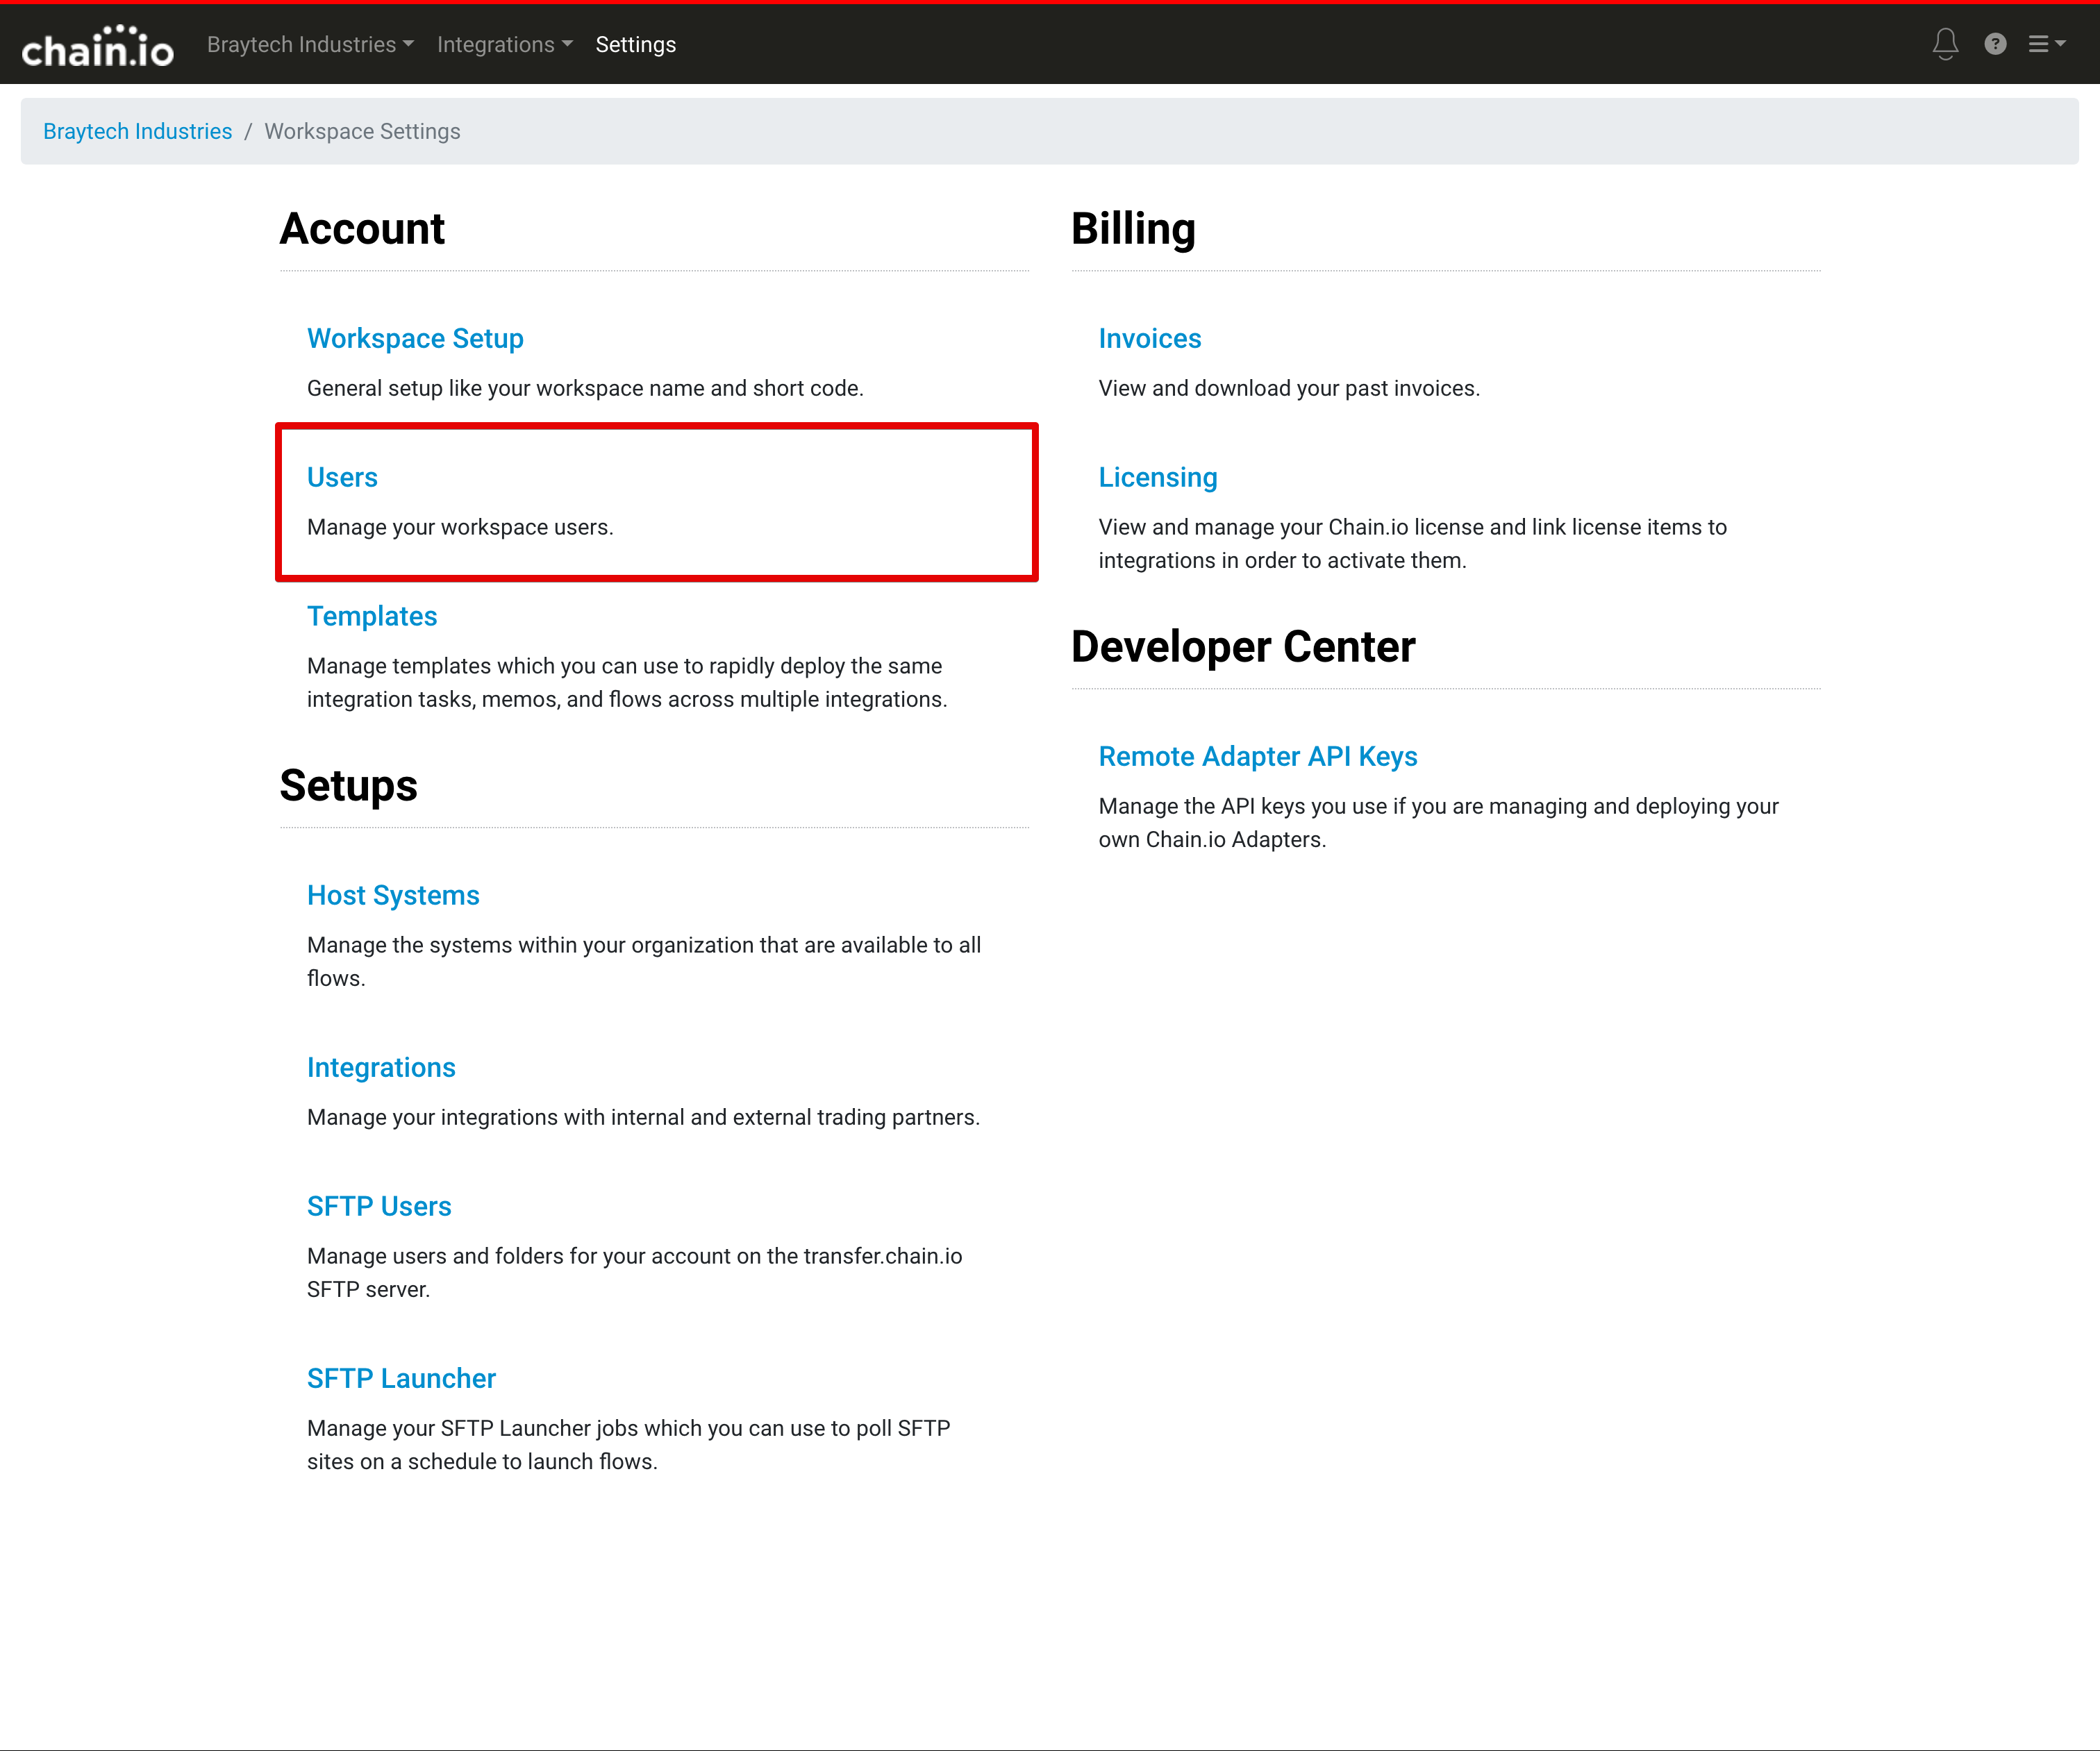Expand the Integrations nav dropdown

pos(504,45)
